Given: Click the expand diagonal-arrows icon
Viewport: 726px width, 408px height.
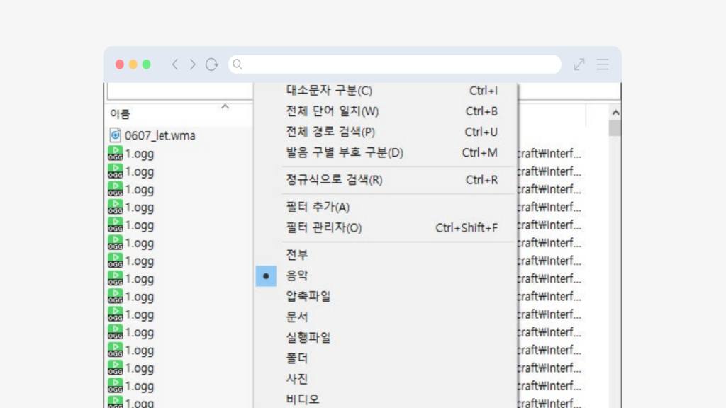Looking at the screenshot, I should pyautogui.click(x=579, y=64).
